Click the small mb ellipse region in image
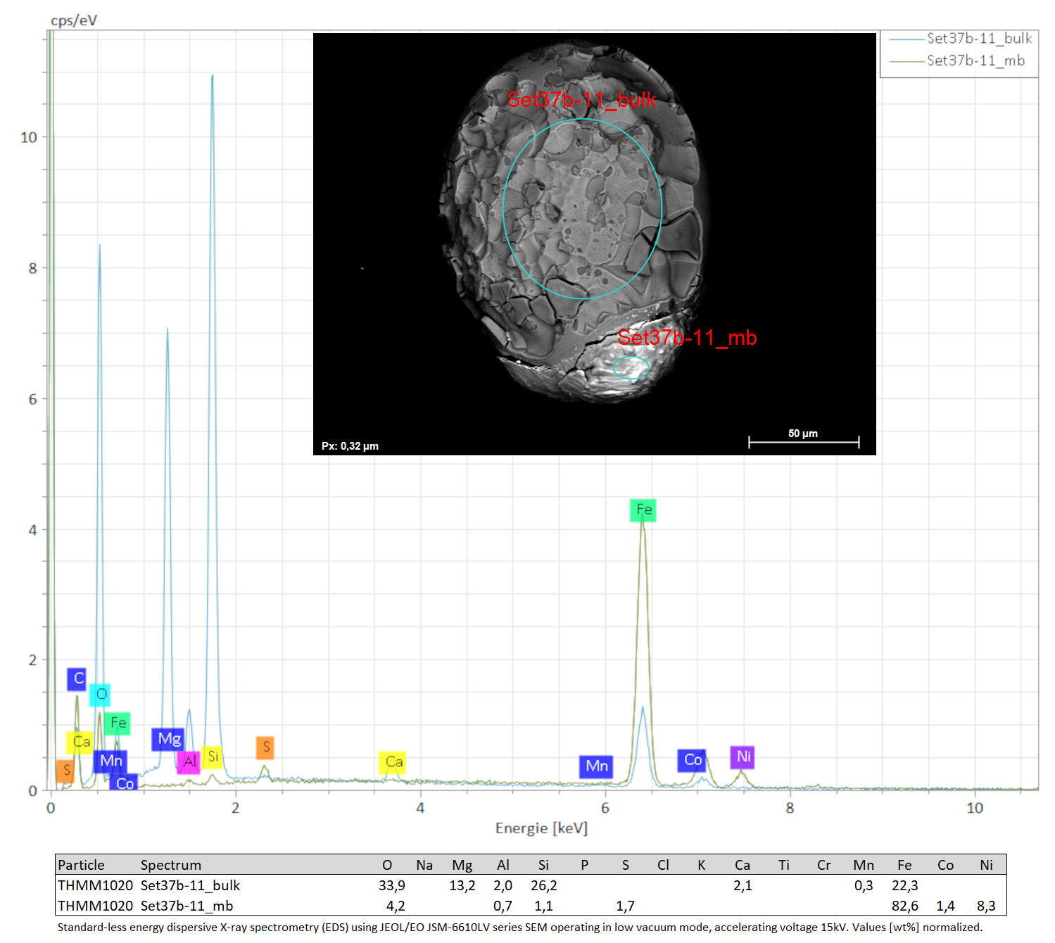This screenshot has width=1055, height=943. tap(631, 367)
